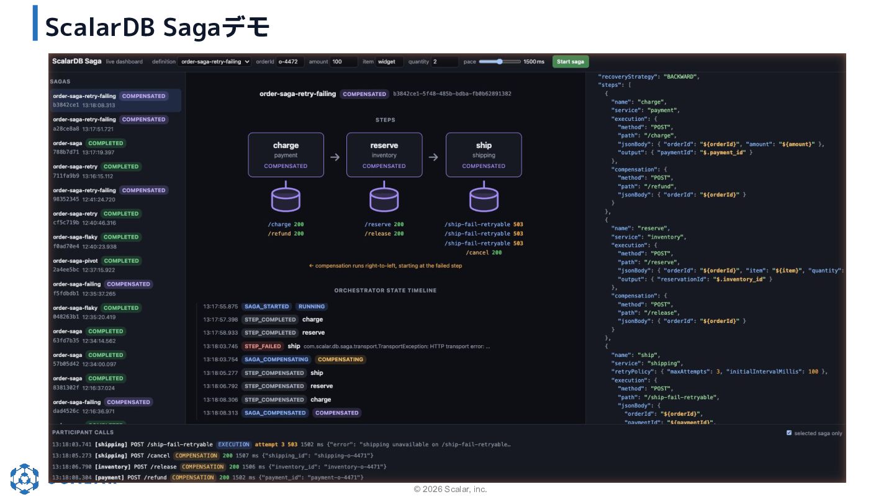Click the '/charge 200' call label
Screen dimensions: 894x502
click(286, 224)
